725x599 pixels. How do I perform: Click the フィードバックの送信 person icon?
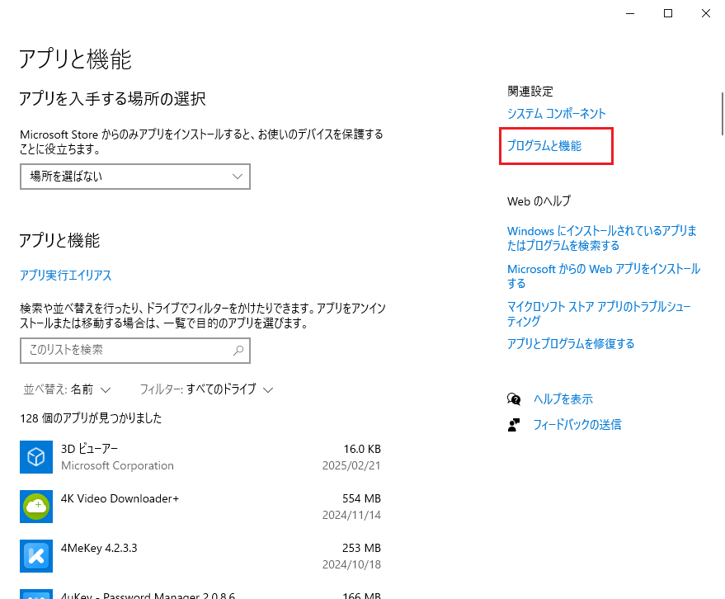pyautogui.click(x=514, y=425)
